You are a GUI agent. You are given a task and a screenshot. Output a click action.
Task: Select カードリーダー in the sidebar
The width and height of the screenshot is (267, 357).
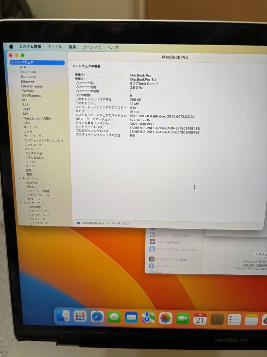(x=34, y=136)
